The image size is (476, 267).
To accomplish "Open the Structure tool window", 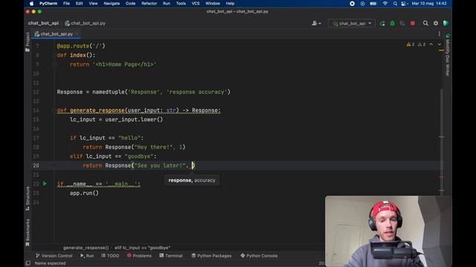I will 28,198.
